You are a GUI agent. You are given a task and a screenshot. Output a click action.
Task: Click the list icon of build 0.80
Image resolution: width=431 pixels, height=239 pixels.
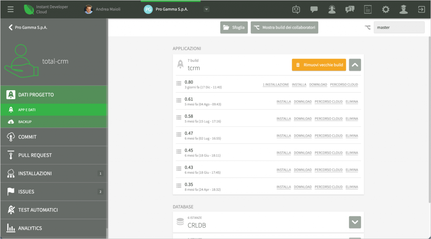(178, 83)
